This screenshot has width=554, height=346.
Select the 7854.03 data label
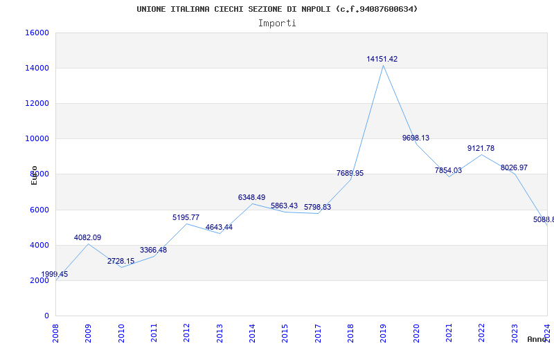(448, 170)
